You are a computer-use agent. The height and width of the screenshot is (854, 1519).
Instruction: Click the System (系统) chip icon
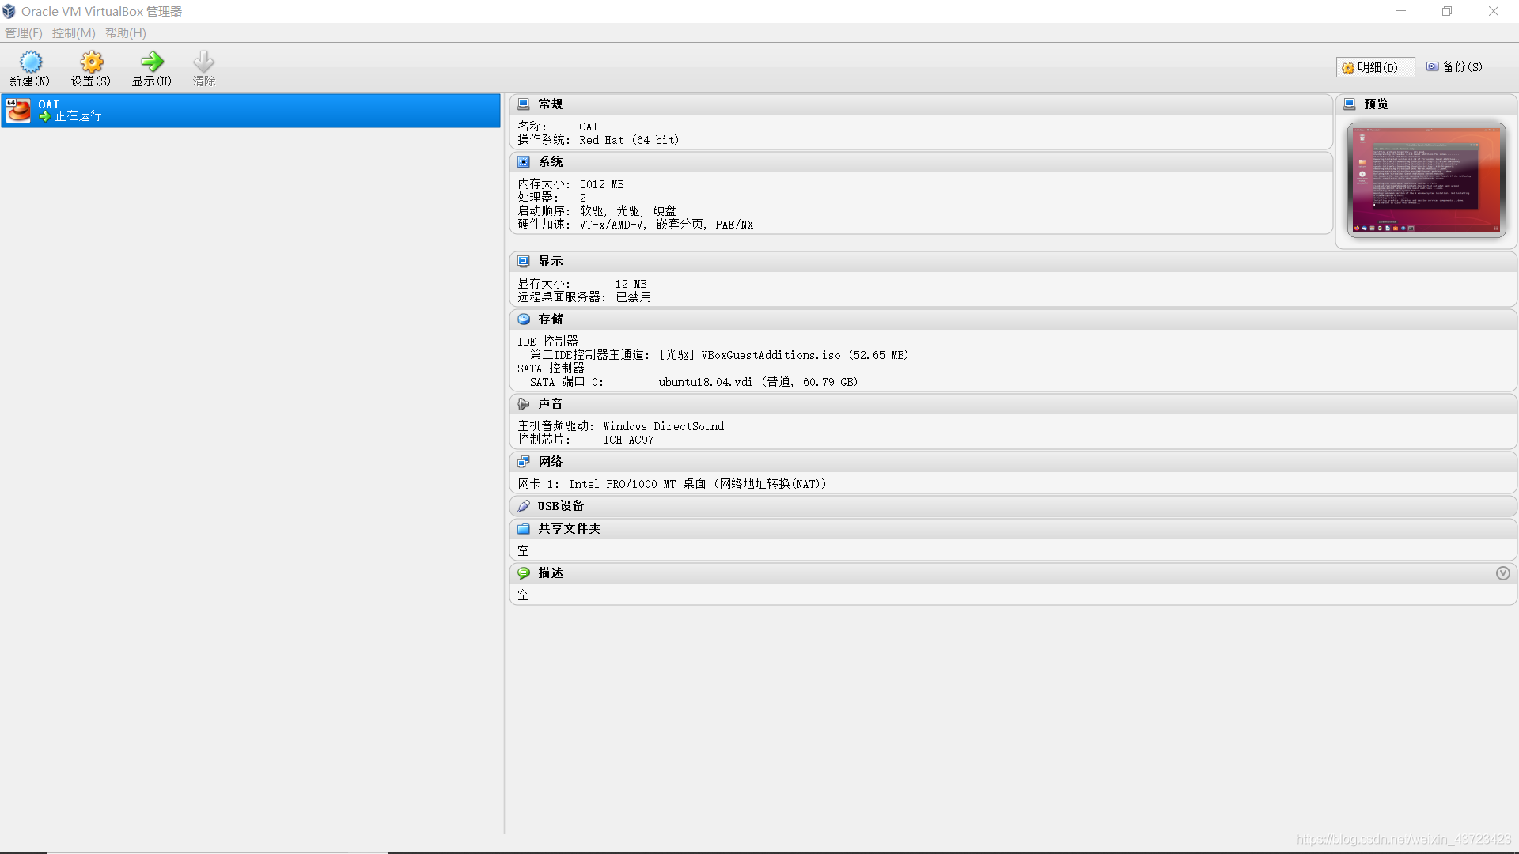coord(524,161)
